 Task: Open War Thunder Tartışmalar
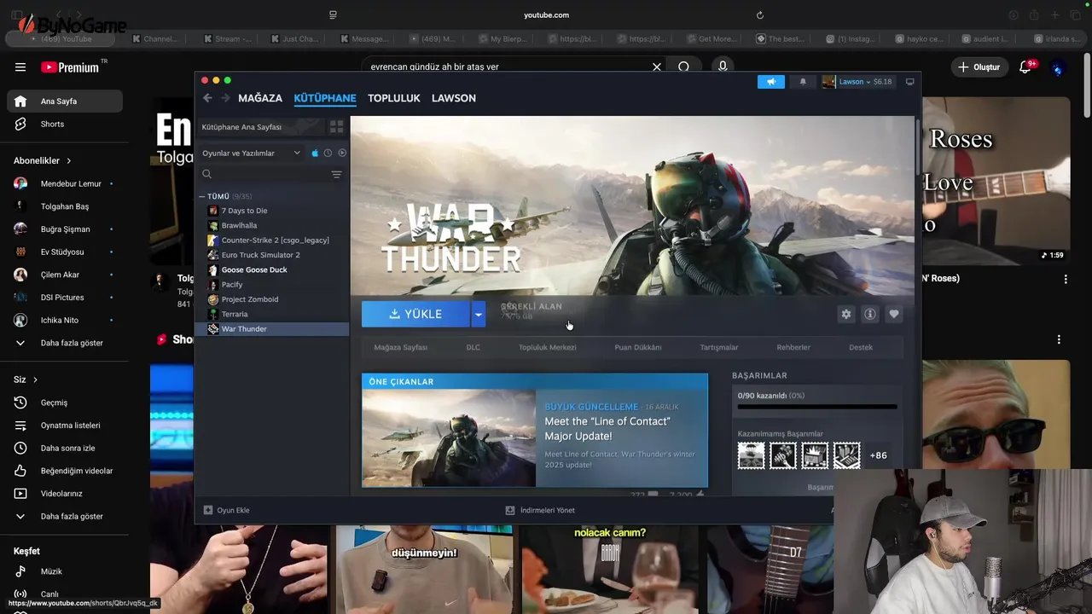(x=719, y=347)
